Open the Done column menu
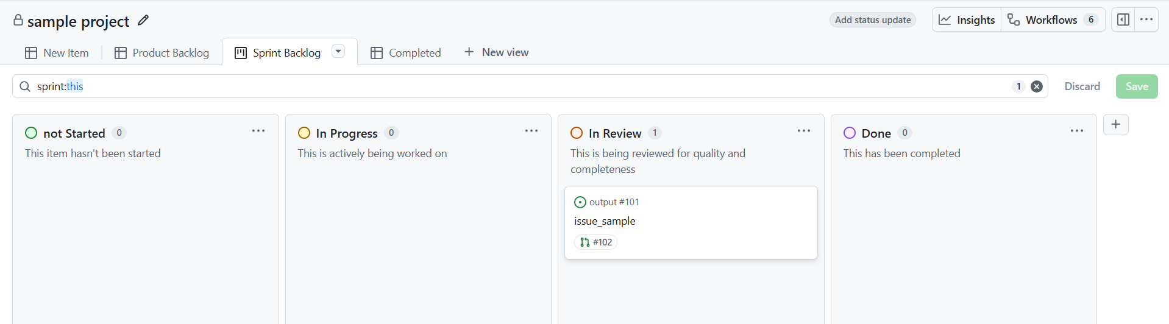The height and width of the screenshot is (324, 1169). 1077,131
